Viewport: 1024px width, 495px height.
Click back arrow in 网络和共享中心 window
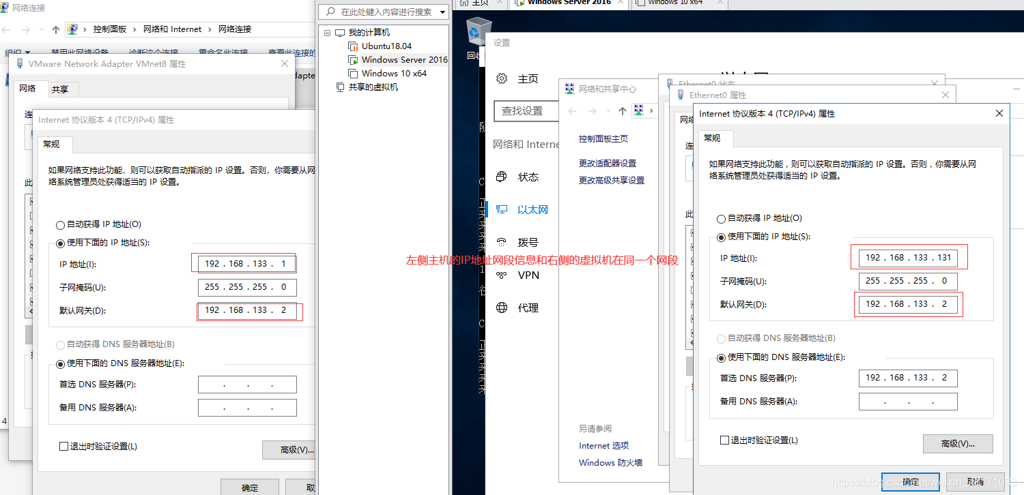coord(572,110)
